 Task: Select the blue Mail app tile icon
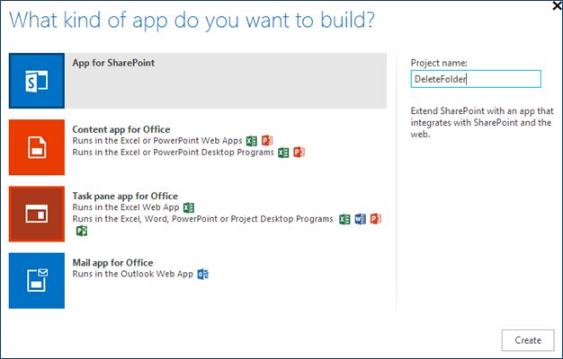(37, 280)
